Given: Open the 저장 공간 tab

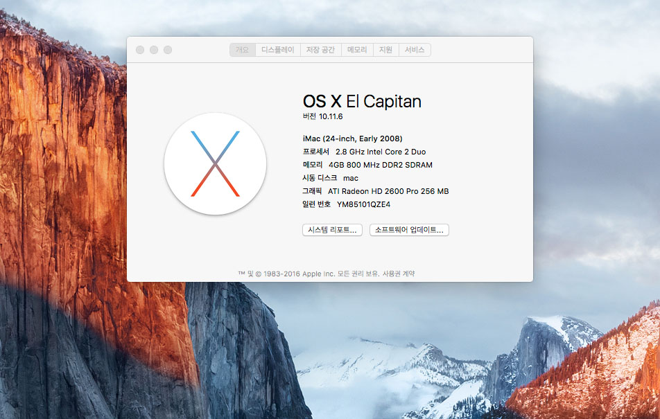Looking at the screenshot, I should coord(320,50).
